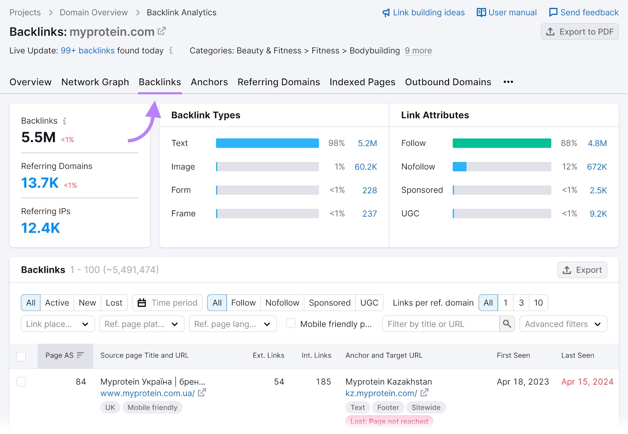Open the Network Graph tab
This screenshot has height=434, width=628.
pyautogui.click(x=95, y=82)
